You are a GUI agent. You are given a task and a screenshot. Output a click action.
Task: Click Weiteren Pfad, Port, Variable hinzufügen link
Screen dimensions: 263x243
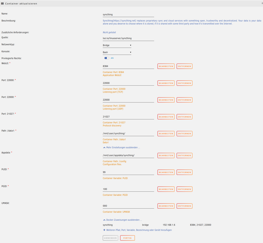137,230
